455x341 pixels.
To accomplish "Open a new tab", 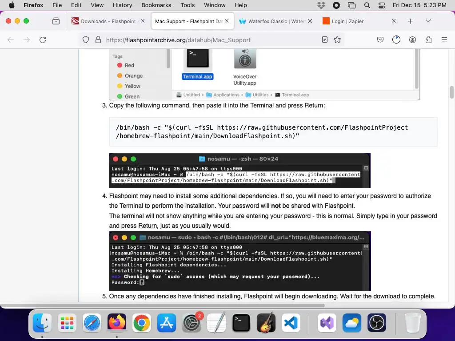I will click(x=410, y=21).
